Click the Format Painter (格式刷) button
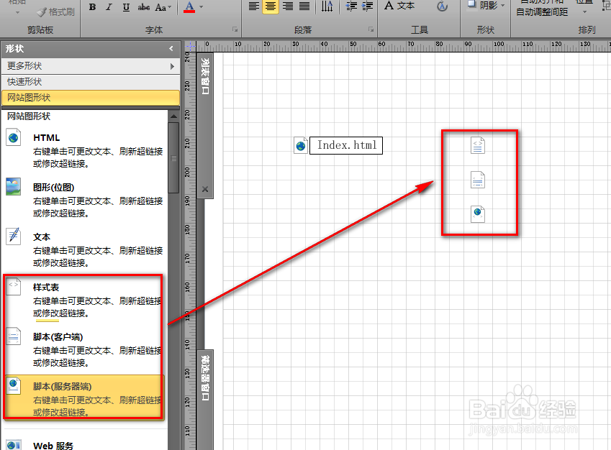Viewport: 611px width, 450px height. [55, 12]
